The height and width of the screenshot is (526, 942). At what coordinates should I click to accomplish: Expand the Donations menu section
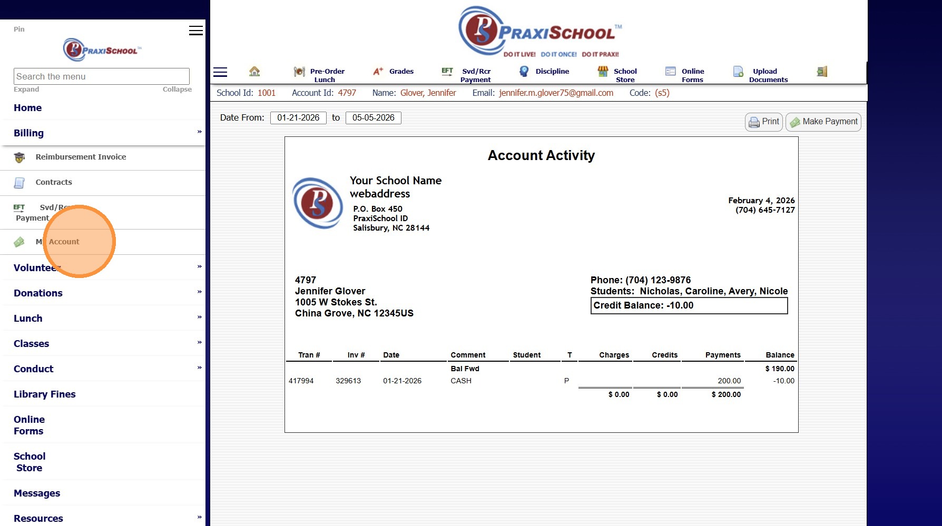pos(103,293)
